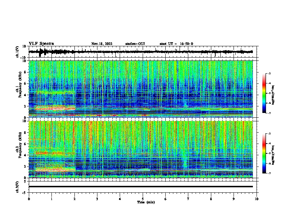Click the ch.2 spectrogram color scale bar

point(264,153)
